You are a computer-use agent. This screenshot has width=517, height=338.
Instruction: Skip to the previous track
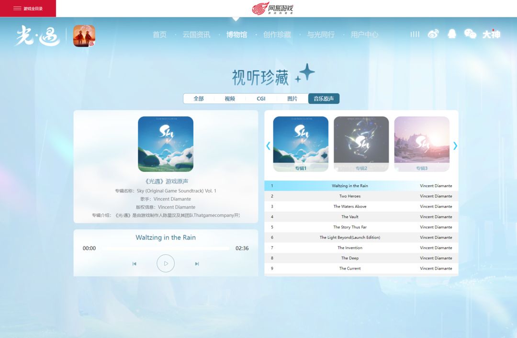coord(134,264)
